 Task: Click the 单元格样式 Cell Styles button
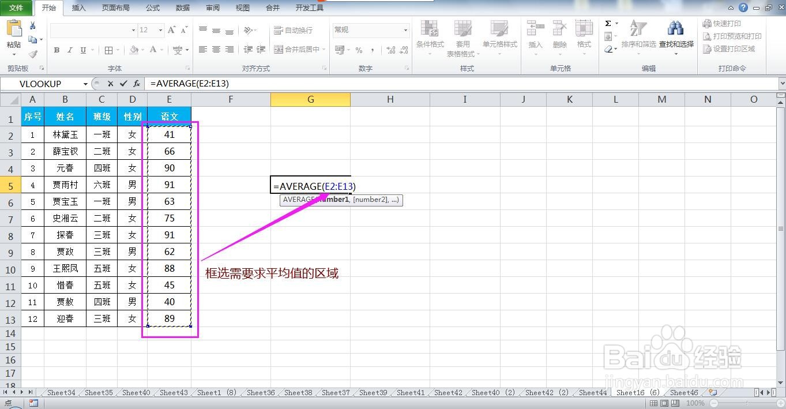point(500,37)
